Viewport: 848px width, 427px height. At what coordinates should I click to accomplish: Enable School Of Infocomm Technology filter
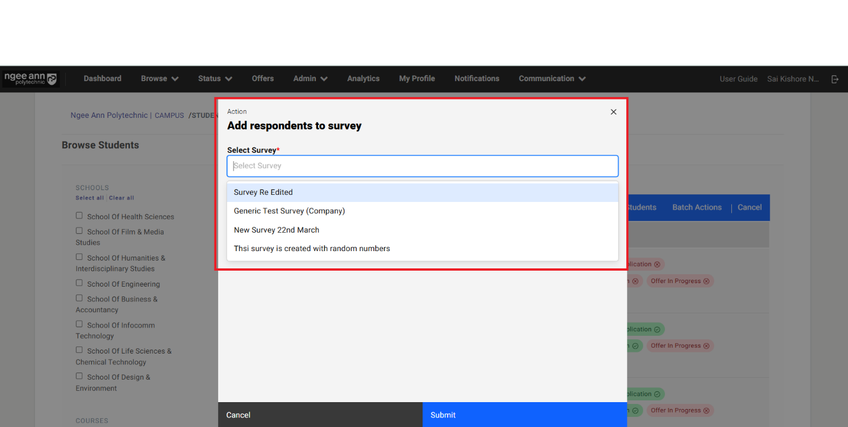pos(79,325)
